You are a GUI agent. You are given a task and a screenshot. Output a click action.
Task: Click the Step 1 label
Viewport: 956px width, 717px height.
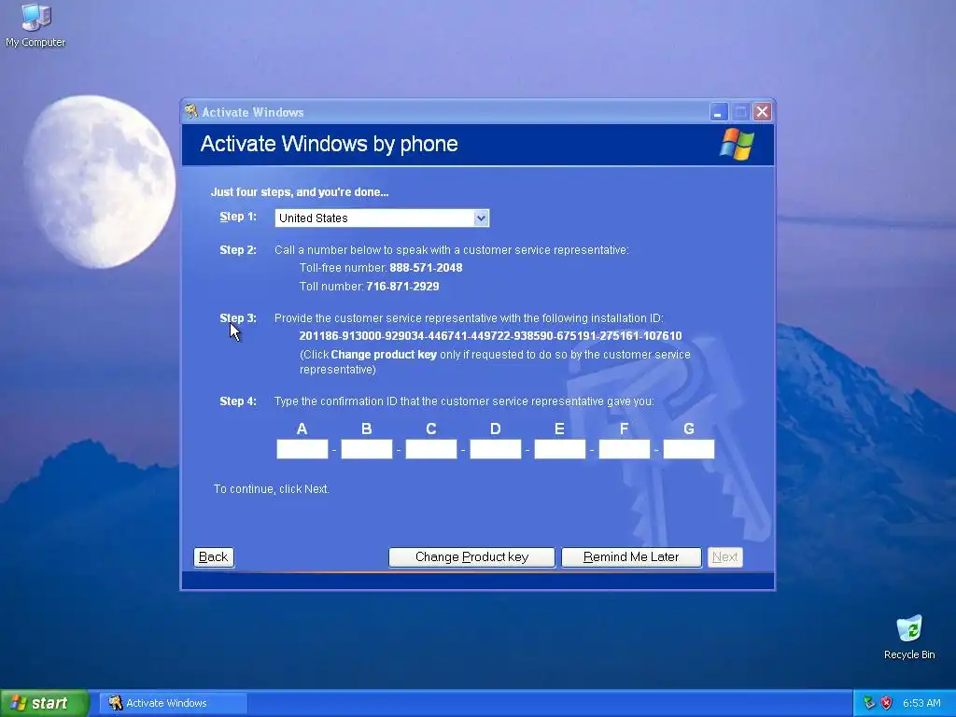[x=238, y=217]
